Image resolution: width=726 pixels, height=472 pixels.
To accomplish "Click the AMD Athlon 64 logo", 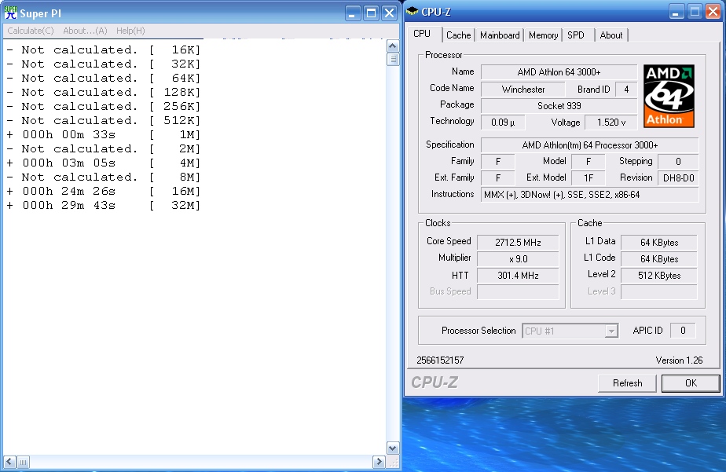I will pos(669,97).
